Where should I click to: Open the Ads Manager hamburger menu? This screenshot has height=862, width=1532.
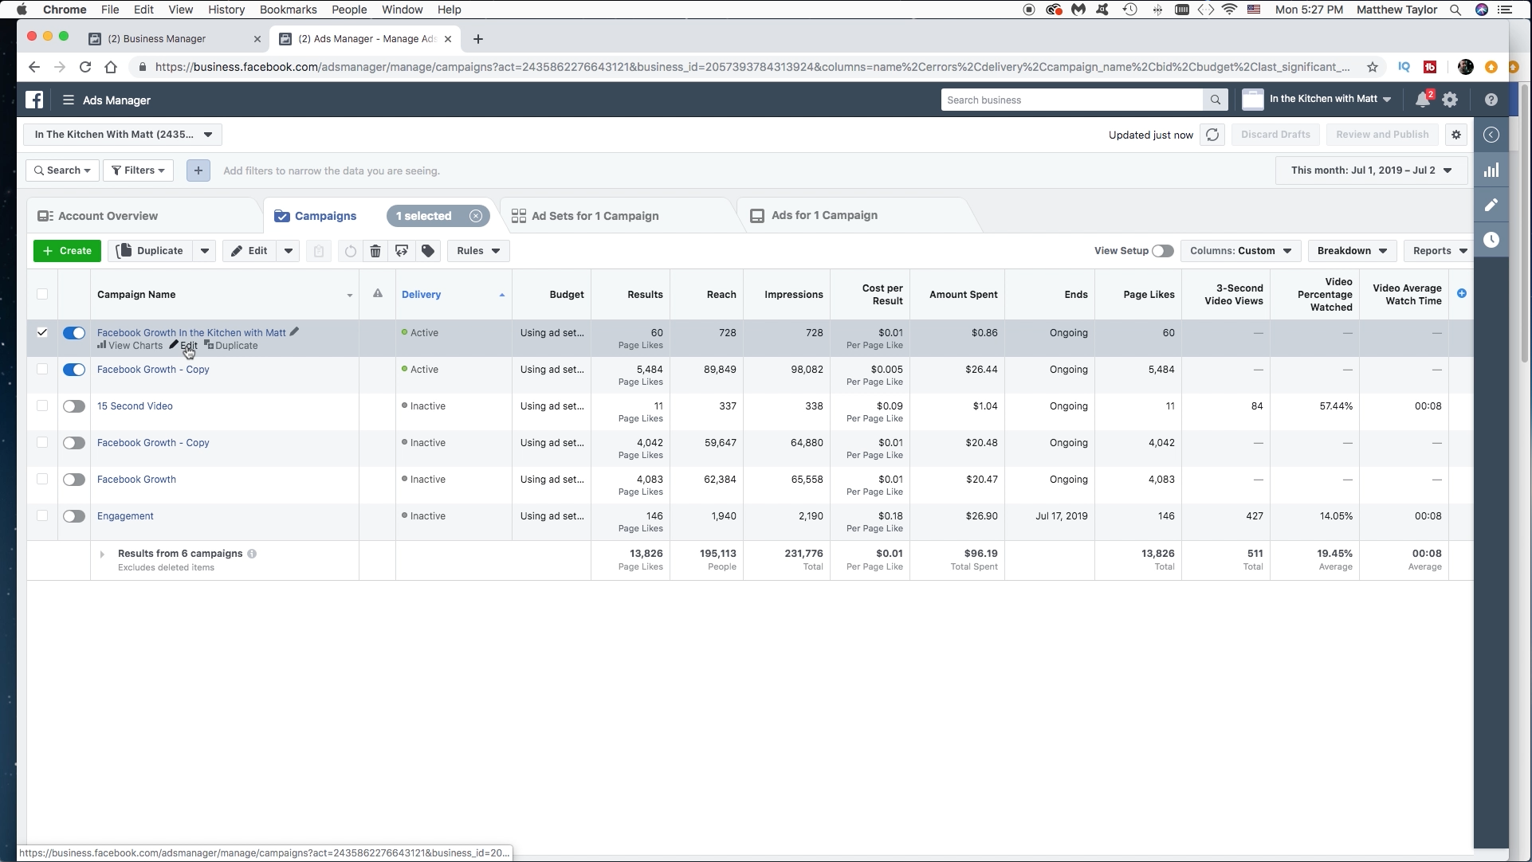69,100
